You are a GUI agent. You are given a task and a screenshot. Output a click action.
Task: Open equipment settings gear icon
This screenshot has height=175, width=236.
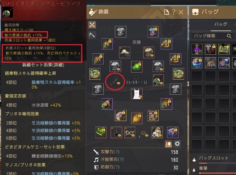(177, 144)
